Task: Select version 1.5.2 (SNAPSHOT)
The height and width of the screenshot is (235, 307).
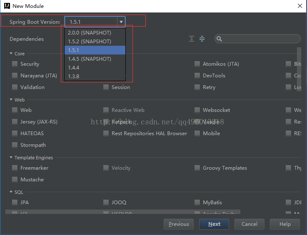Action: click(95, 42)
